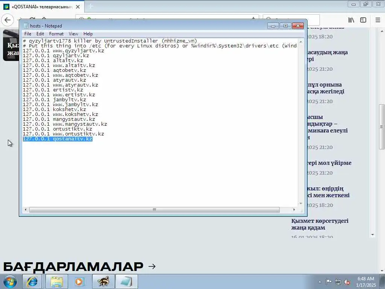385x289 pixels.
Task: Open Windows Explorer from taskbar
Action: point(57,281)
